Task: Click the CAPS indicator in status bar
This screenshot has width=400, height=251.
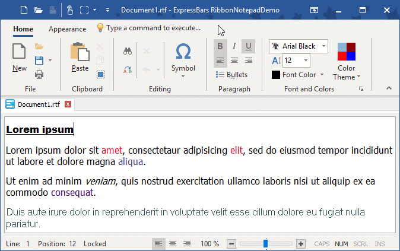Action: (x=322, y=244)
